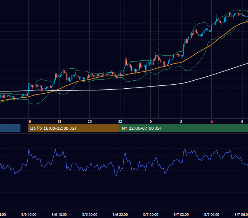Click the 3/6 22:00 date label
This screenshot has width=248, height=218.
[120, 214]
